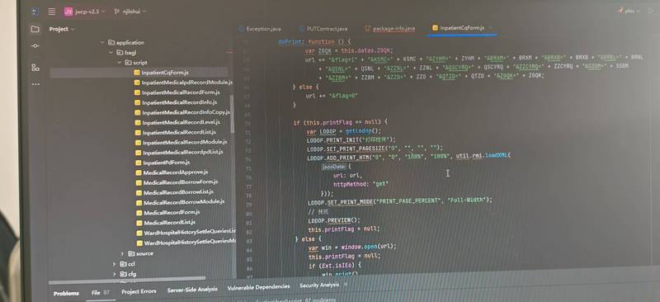
Task: Click the git branch icon beside njlishui
Action: tap(116, 12)
